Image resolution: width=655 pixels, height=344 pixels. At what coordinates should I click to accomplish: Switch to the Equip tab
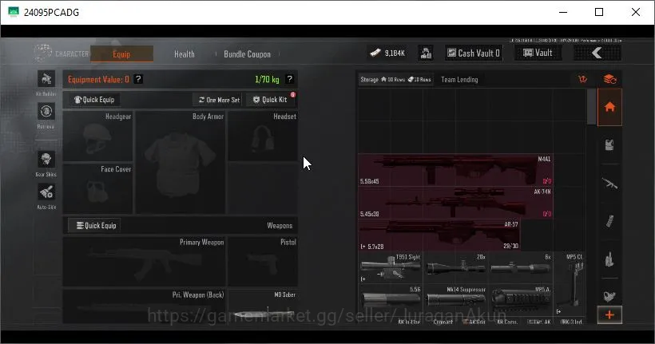[x=121, y=54]
